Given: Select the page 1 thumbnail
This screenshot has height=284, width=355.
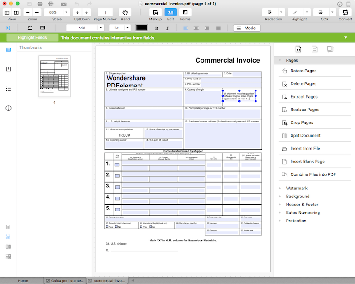Looking at the screenshot, I should (x=54, y=76).
